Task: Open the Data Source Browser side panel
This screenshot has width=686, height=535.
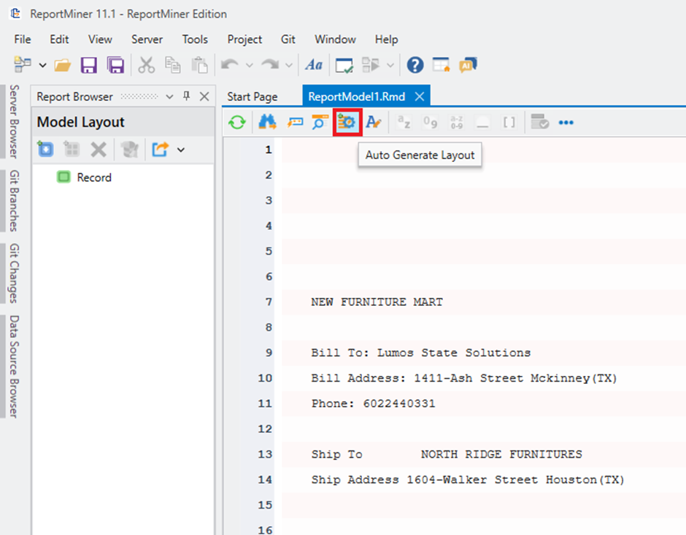Action: point(14,366)
